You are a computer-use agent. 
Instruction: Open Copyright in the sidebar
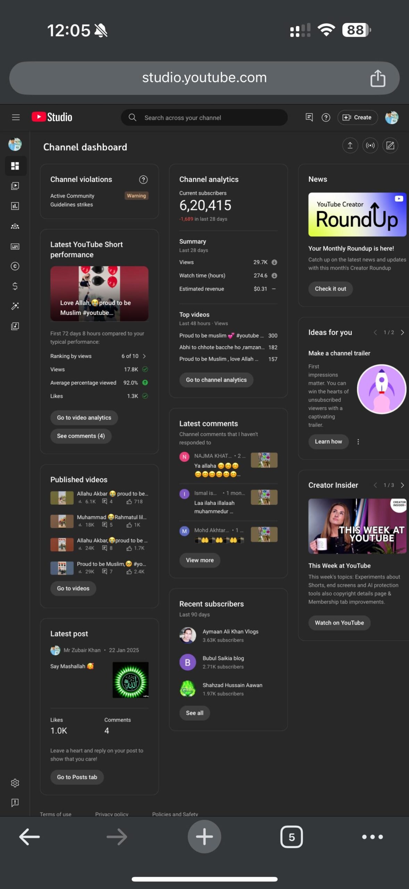[15, 266]
